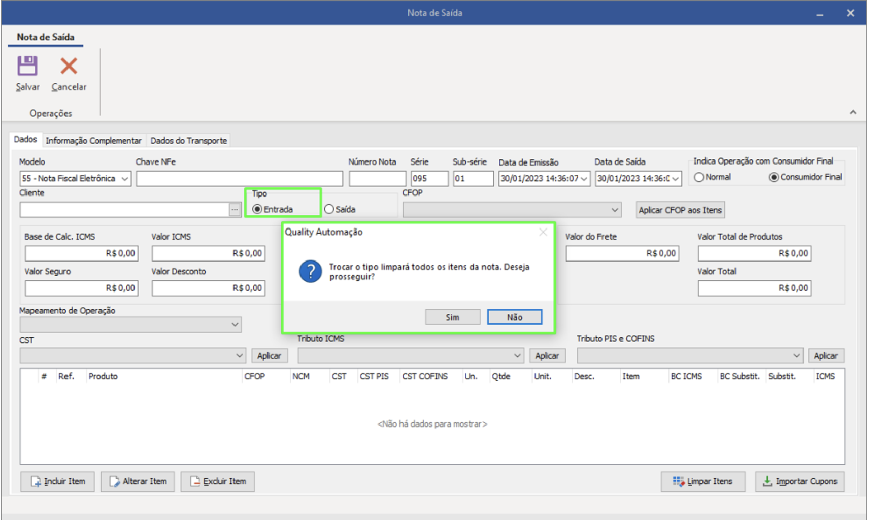870x523 pixels.
Task: Click Não in the Quality Automação dialog
Action: pos(515,318)
